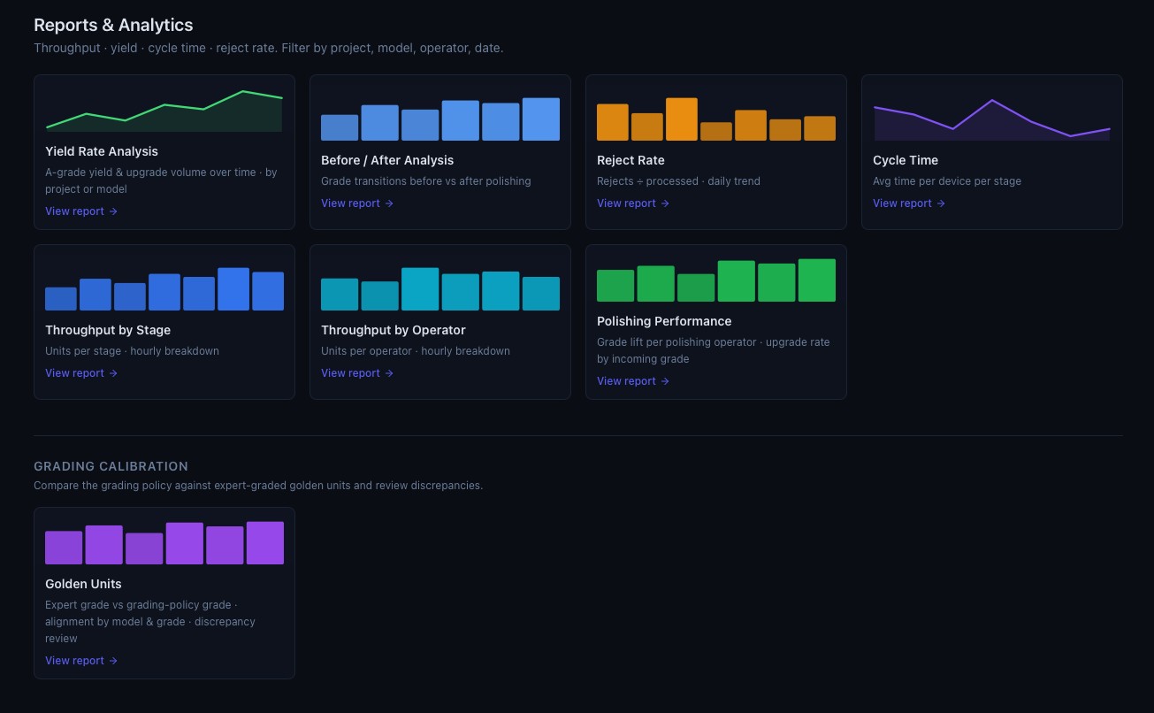Screen dimensions: 1154x713
Task: Click the subtitle starting with 'Throughput · yield · cycle time'
Action: pyautogui.click(x=269, y=48)
